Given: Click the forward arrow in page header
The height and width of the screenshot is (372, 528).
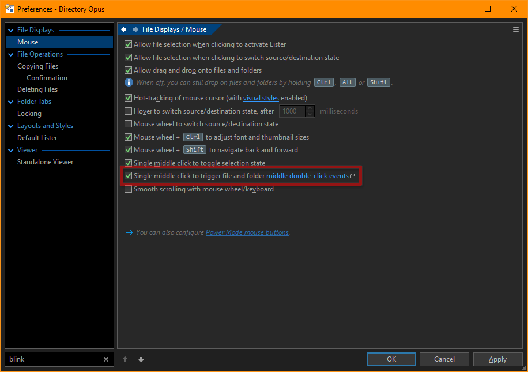Looking at the screenshot, I should tap(135, 29).
